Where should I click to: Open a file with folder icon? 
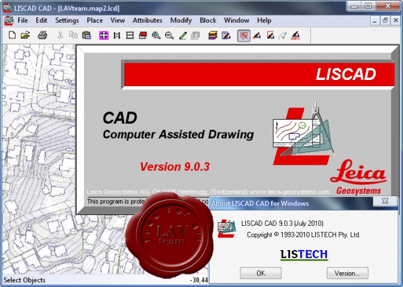[x=26, y=35]
